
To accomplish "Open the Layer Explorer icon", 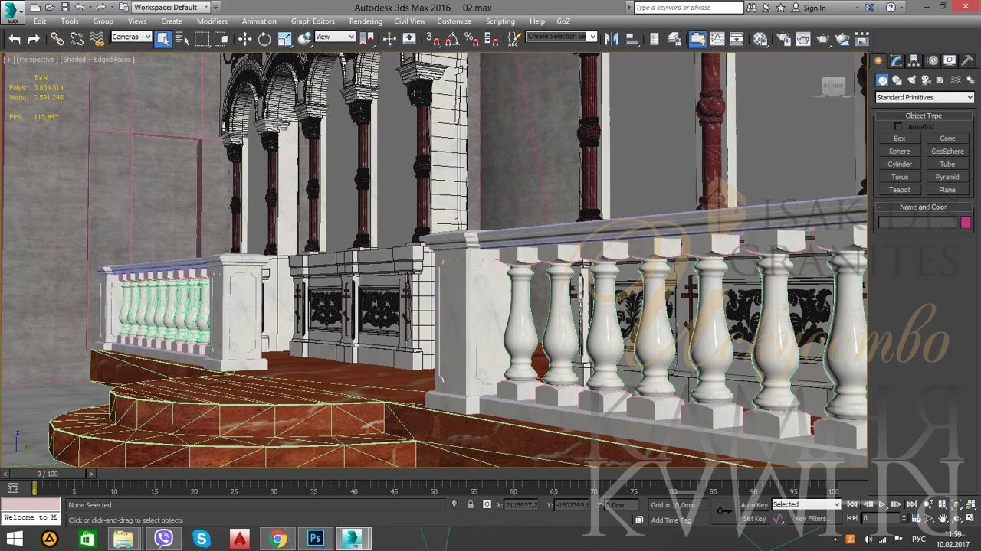I will tap(674, 39).
